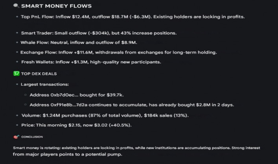Click the Price this morning line
This screenshot has width=278, height=164.
[x=76, y=125]
